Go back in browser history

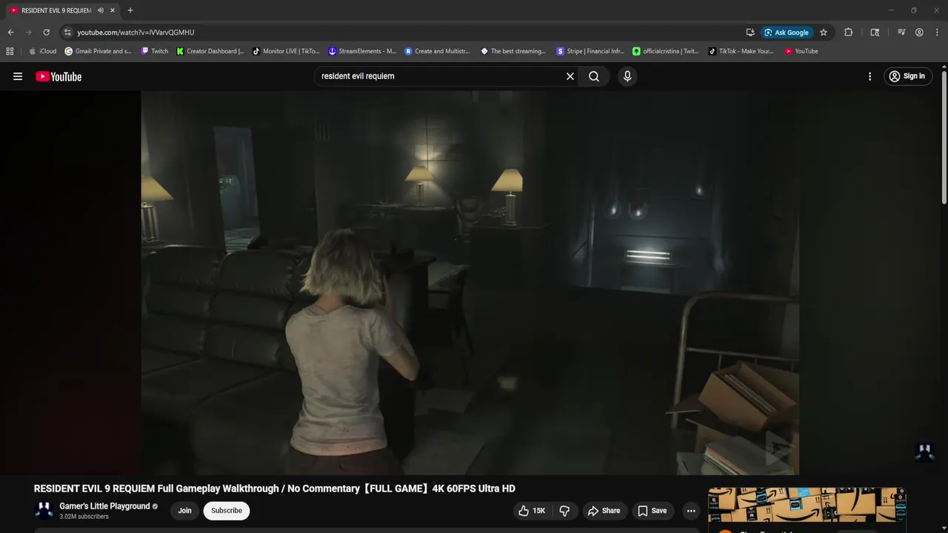pos(10,33)
